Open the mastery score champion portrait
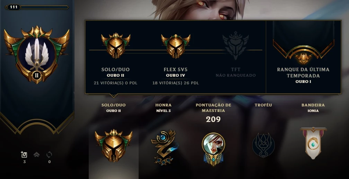349x179 pixels. tap(213, 149)
